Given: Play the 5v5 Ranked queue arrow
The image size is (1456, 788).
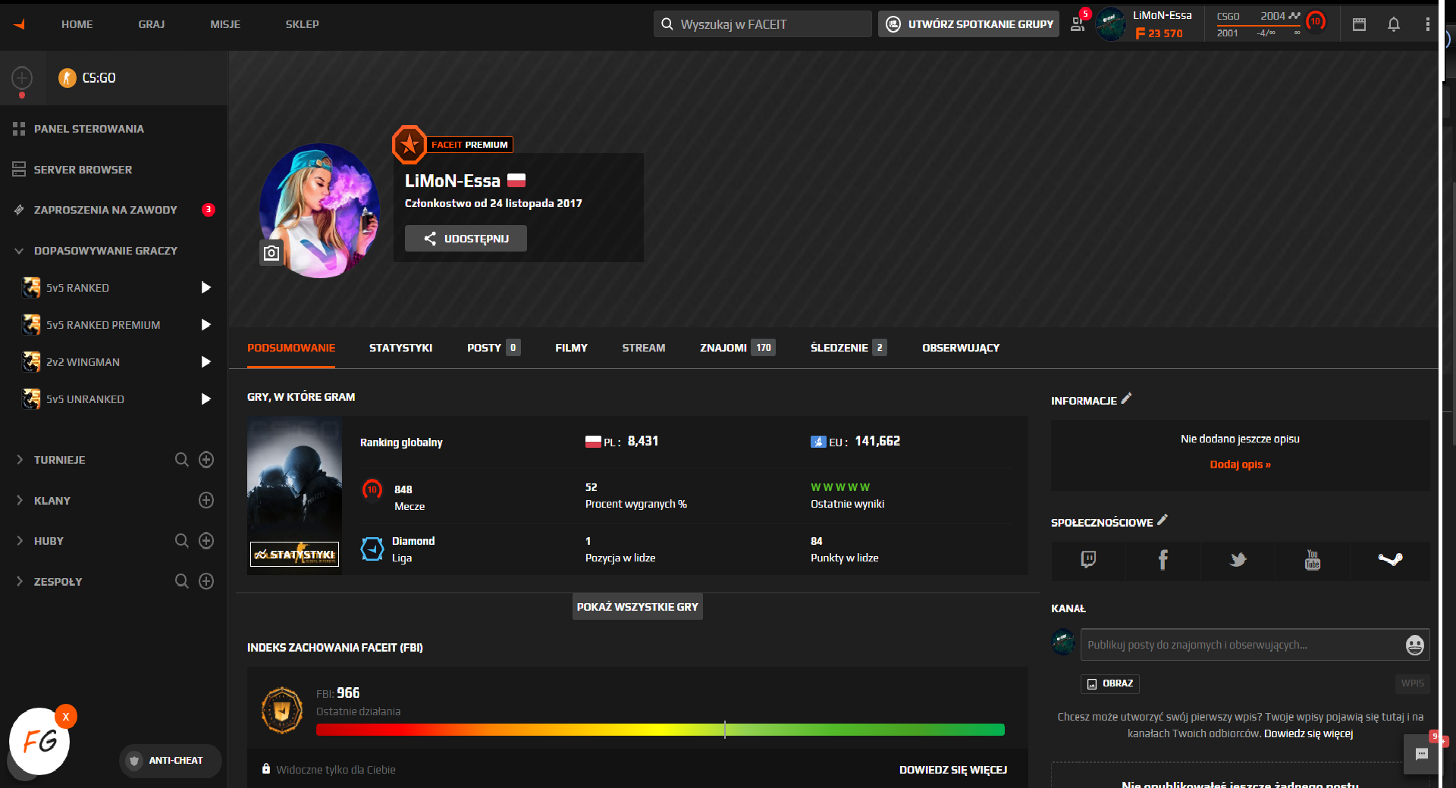Looking at the screenshot, I should pyautogui.click(x=206, y=288).
